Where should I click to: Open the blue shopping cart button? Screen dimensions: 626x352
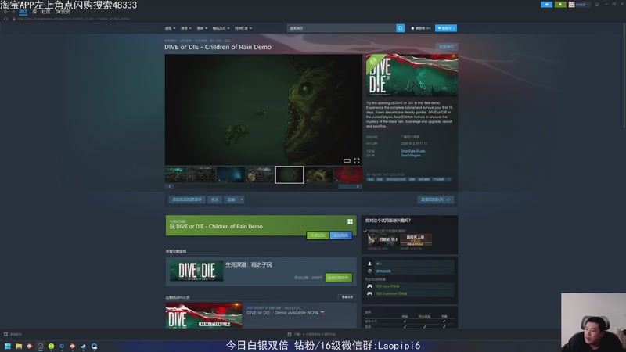tap(446, 28)
